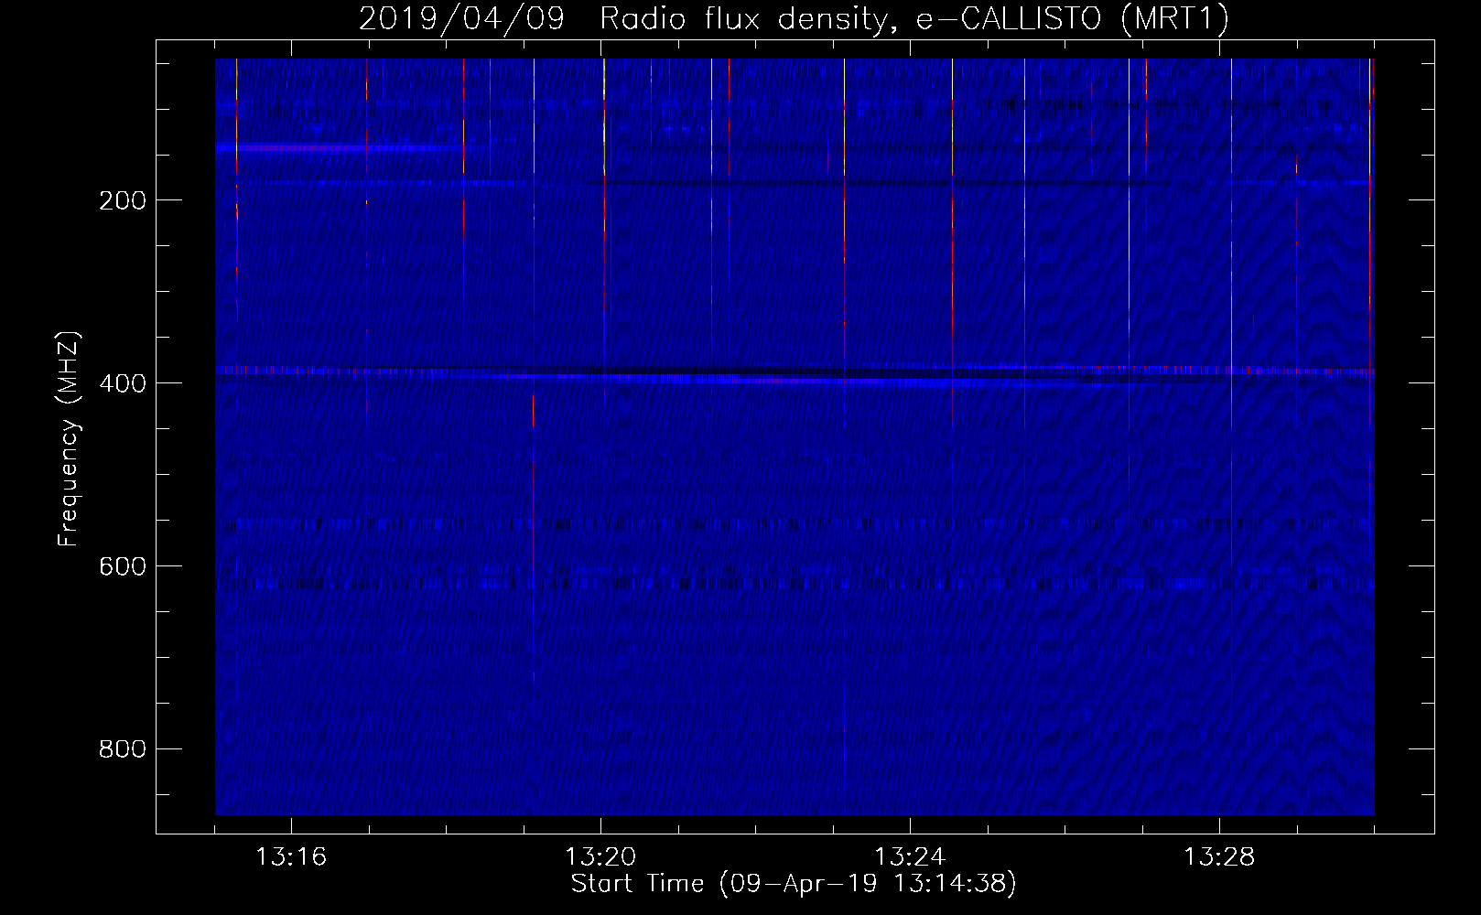Click the 200 frequency tick label
The width and height of the screenshot is (1481, 915).
click(123, 200)
